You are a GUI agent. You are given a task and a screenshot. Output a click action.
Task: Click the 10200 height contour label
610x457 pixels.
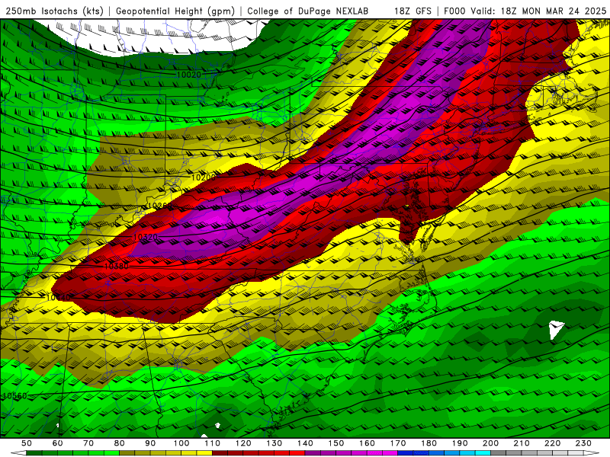204,177
